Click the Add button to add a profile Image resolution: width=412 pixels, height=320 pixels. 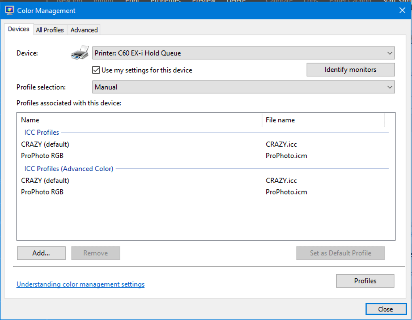pos(41,253)
